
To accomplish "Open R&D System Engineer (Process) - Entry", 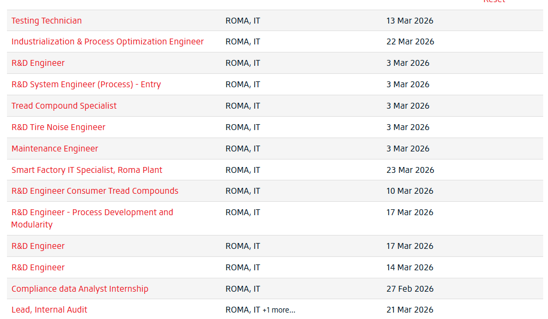I will [86, 85].
